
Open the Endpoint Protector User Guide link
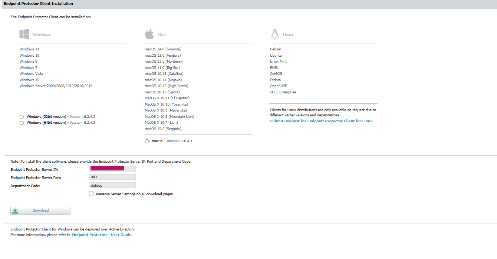point(102,235)
